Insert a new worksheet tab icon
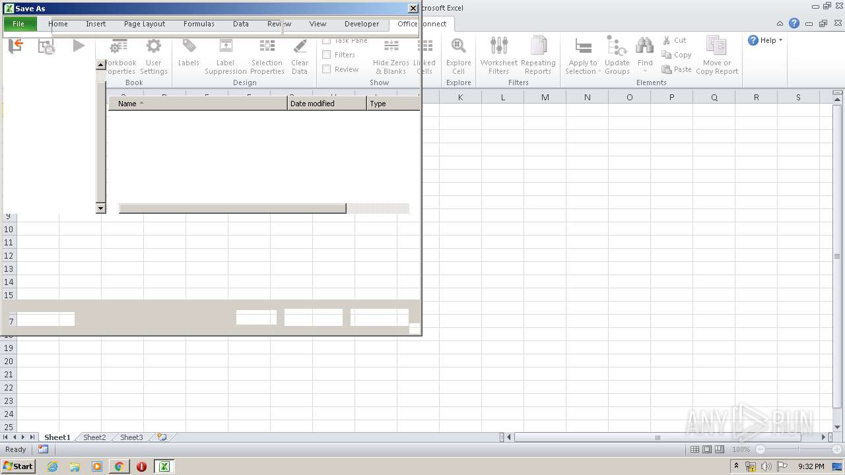This screenshot has width=845, height=475. [161, 437]
